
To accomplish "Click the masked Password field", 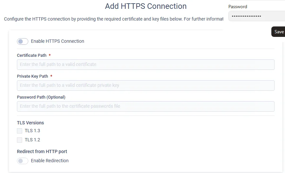I will [x=257, y=16].
